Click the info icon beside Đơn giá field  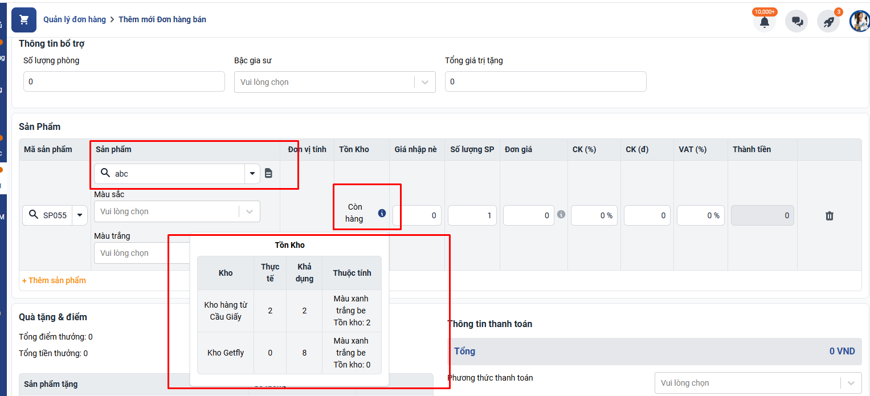point(561,215)
